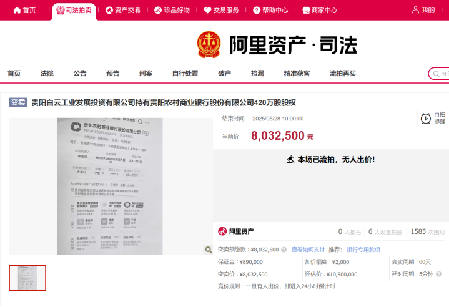The height and width of the screenshot is (307, 449).
Task: Open the 查看如何支付 link
Action: [x=308, y=250]
